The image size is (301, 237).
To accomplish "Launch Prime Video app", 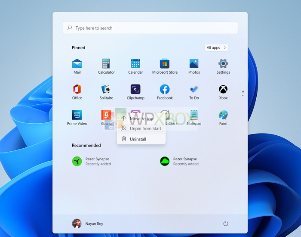I will (77, 118).
